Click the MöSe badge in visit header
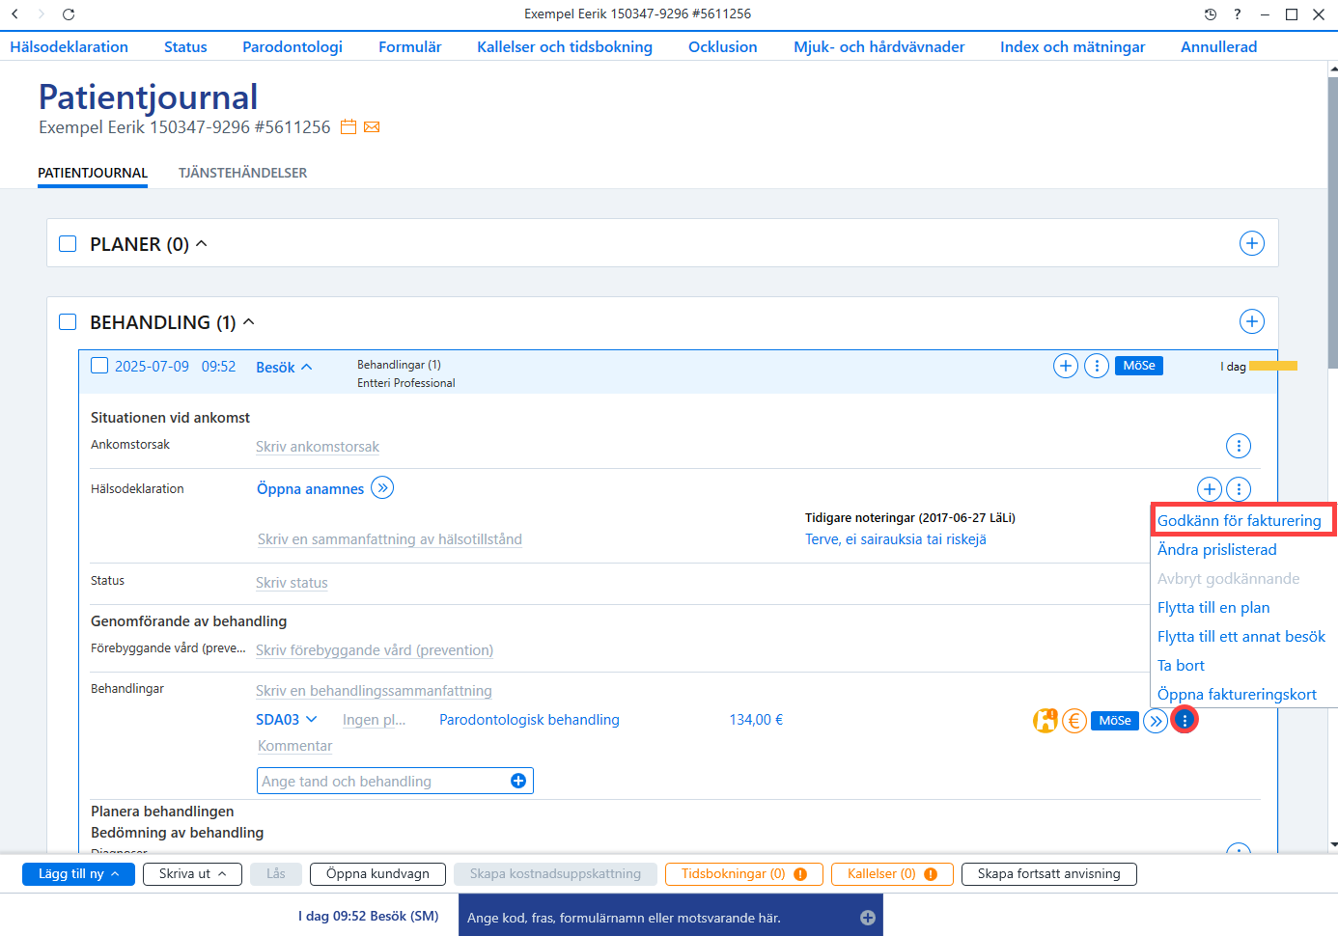Screen dimensions: 1338x936 [x=1139, y=366]
